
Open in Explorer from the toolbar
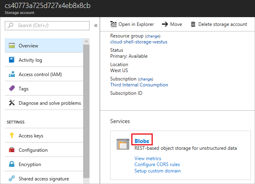(x=132, y=24)
